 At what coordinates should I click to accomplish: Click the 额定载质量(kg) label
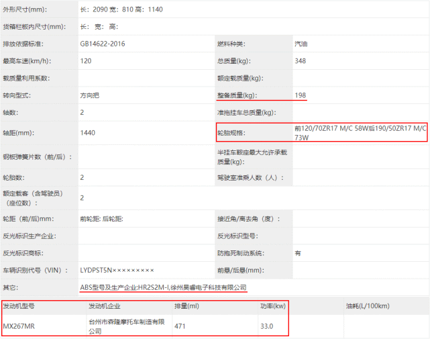[x=240, y=79]
